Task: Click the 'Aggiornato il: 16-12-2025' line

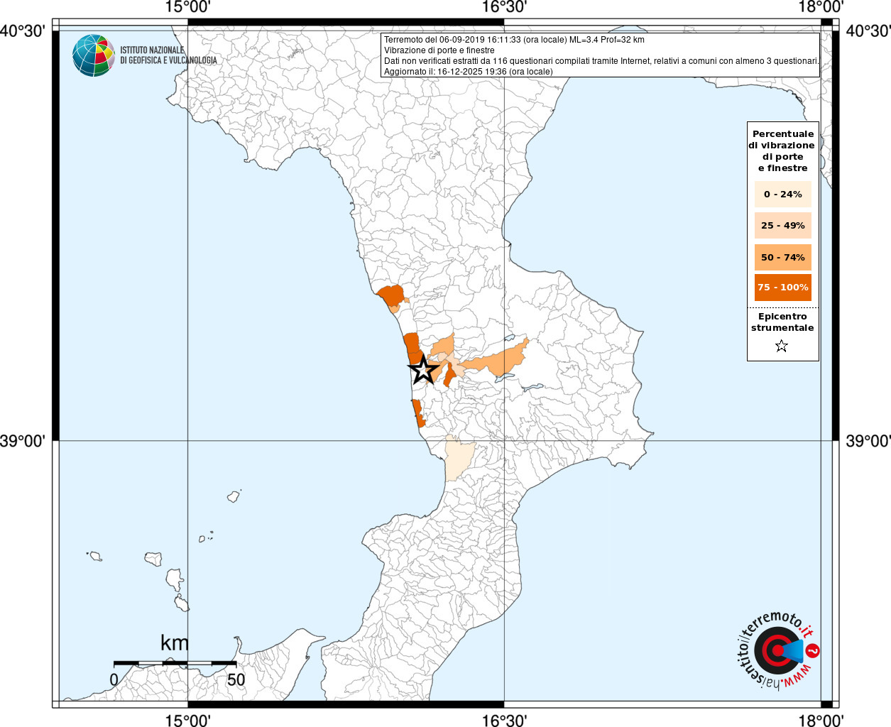Action: click(468, 72)
